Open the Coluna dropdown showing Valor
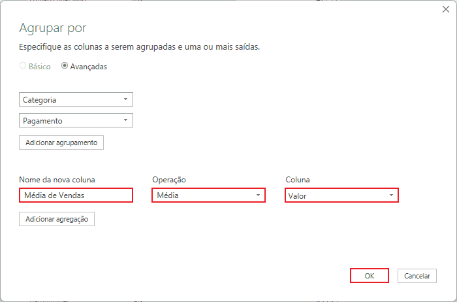This screenshot has width=457, height=302. (x=341, y=195)
